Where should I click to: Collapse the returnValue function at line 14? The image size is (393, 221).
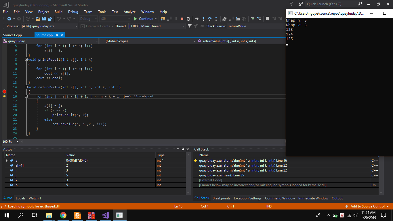[26, 87]
